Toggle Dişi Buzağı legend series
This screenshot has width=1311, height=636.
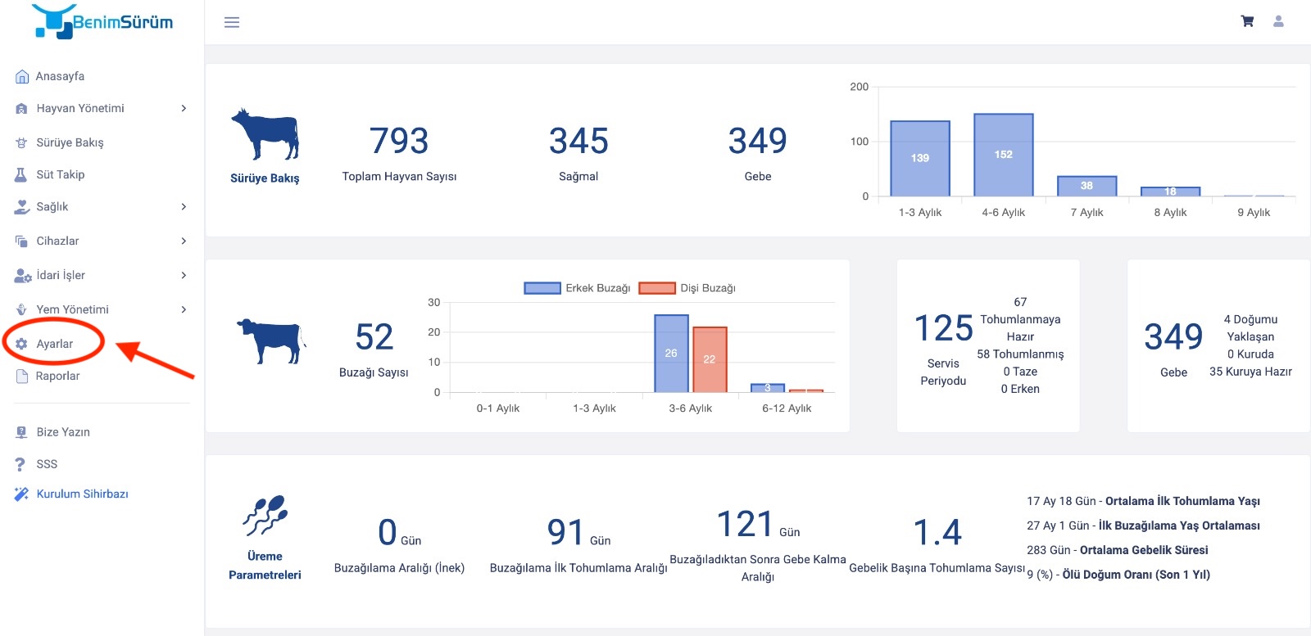click(x=687, y=288)
